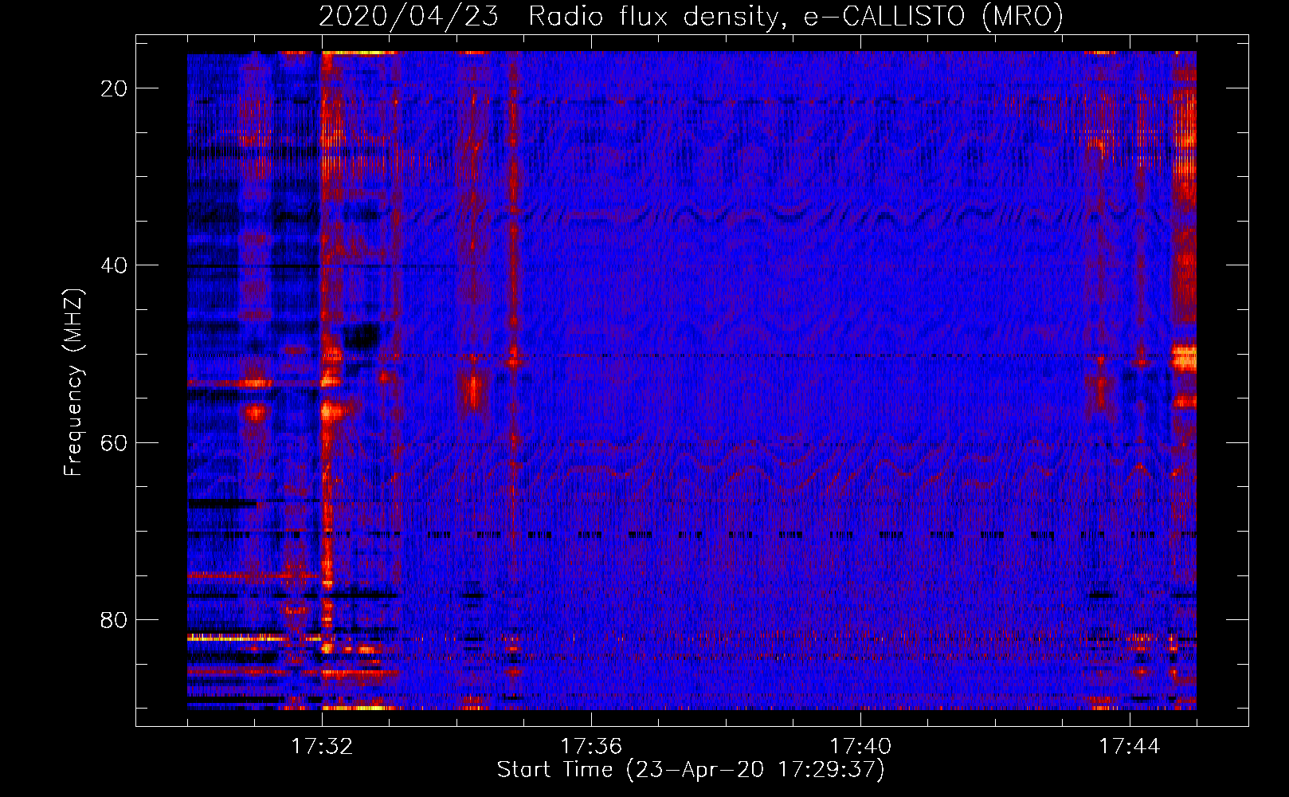The height and width of the screenshot is (797, 1289).
Task: Click the 17:36 time tick label
Action: pyautogui.click(x=591, y=747)
